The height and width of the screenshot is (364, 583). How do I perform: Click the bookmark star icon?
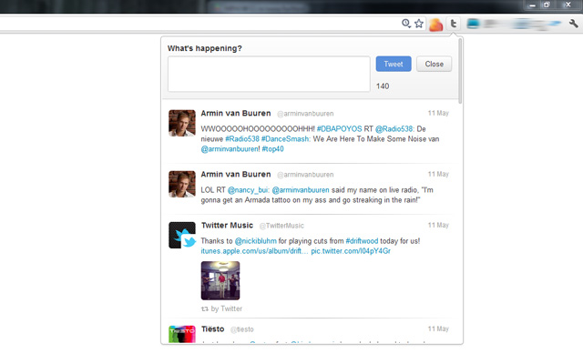[419, 24]
